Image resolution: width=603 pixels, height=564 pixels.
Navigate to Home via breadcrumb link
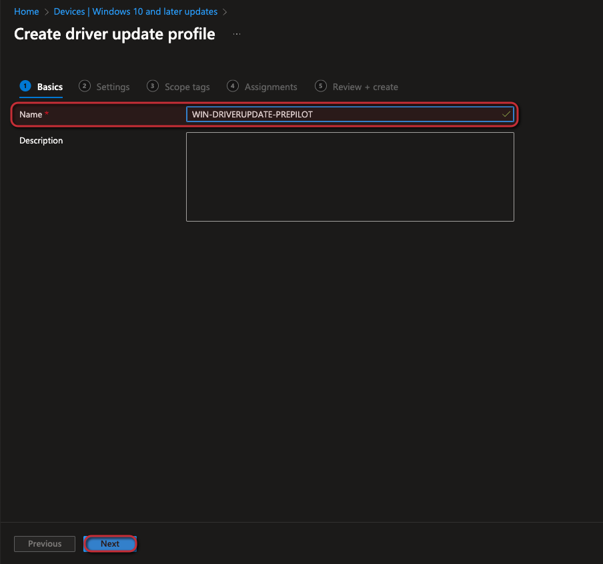[x=26, y=11]
